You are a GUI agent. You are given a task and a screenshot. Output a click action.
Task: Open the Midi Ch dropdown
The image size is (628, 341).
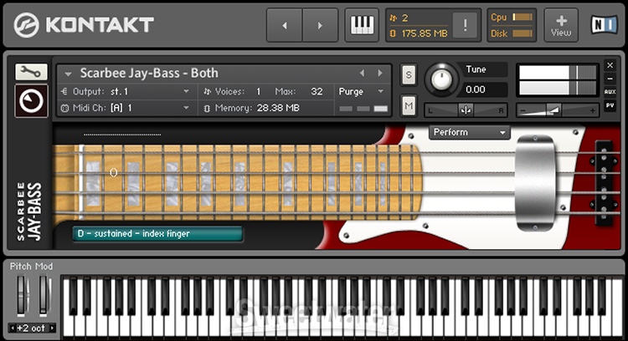point(126,108)
